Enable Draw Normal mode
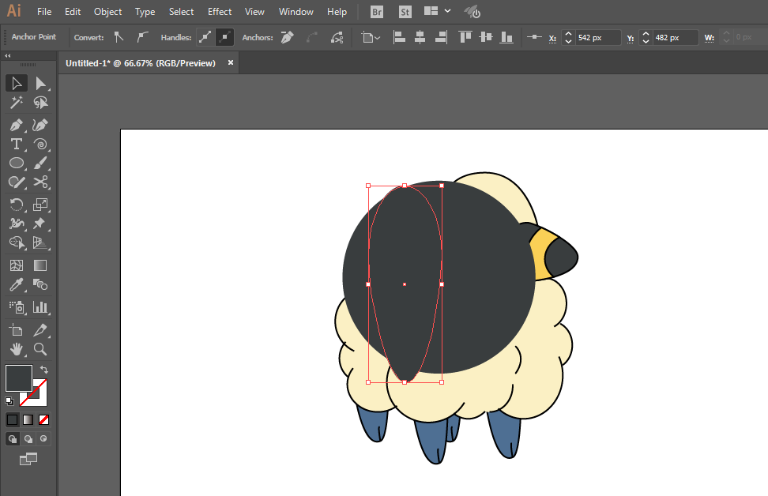Image resolution: width=768 pixels, height=496 pixels. tap(12, 438)
